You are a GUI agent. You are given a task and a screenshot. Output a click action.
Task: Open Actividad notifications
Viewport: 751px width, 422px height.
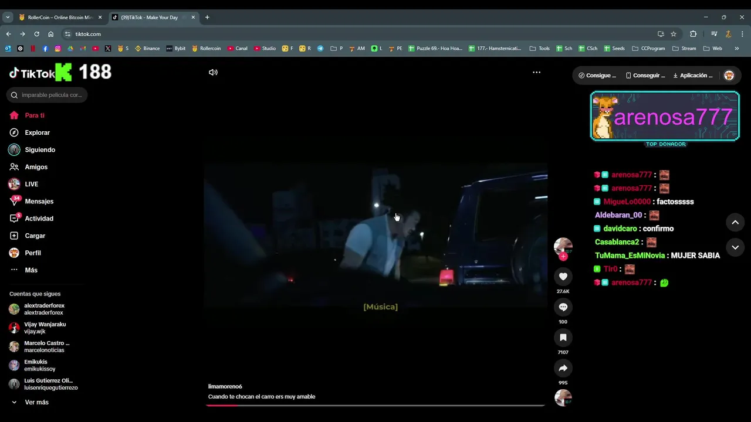tap(31, 219)
